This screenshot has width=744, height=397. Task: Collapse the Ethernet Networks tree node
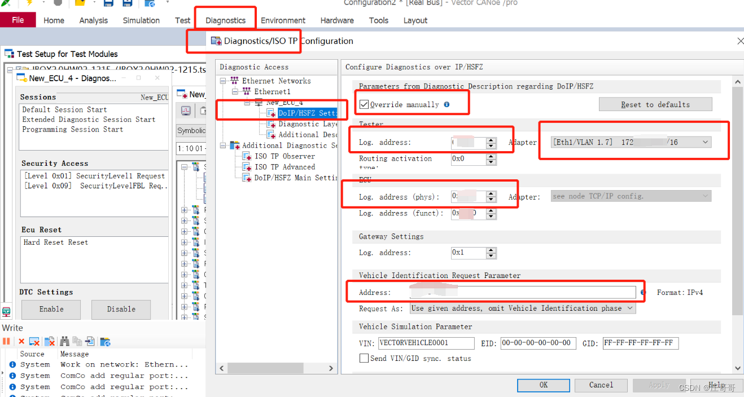pos(224,81)
